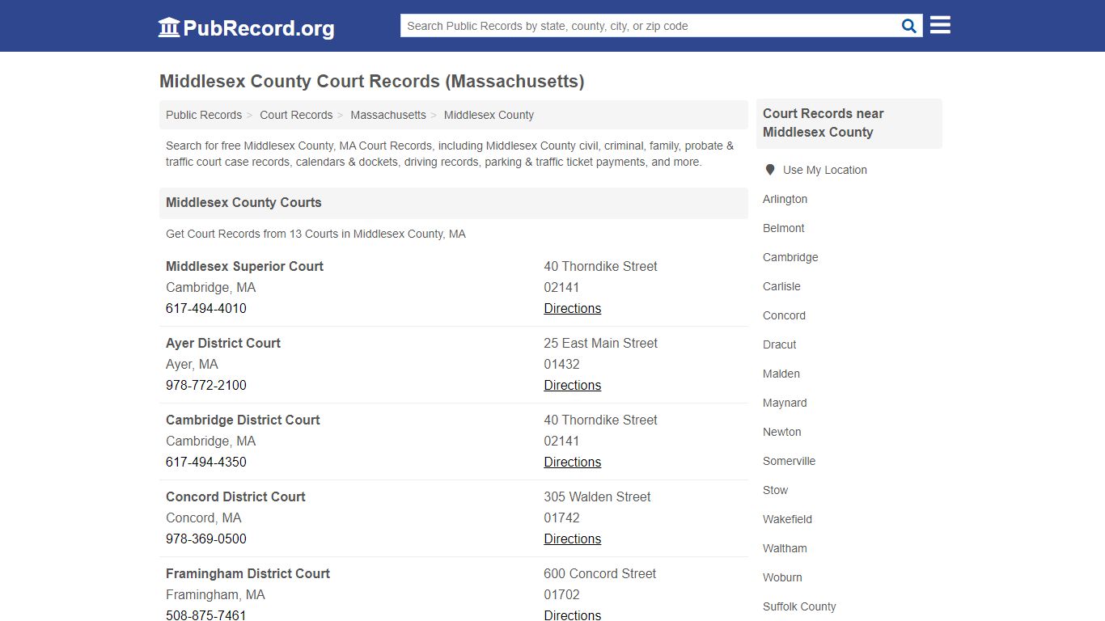
Task: Click the zip code 01432
Action: tap(562, 364)
